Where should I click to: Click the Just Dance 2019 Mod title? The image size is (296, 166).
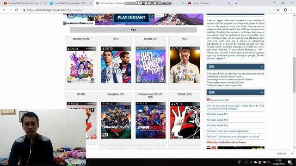tap(81, 39)
